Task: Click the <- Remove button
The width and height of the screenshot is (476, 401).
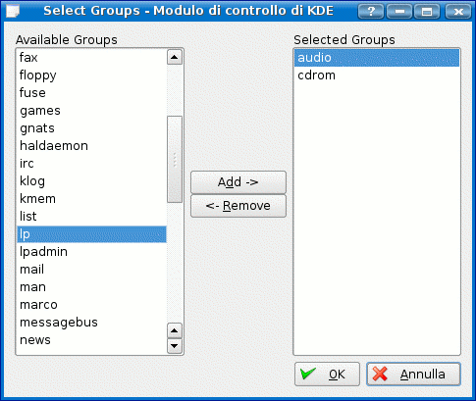Action: pyautogui.click(x=238, y=206)
